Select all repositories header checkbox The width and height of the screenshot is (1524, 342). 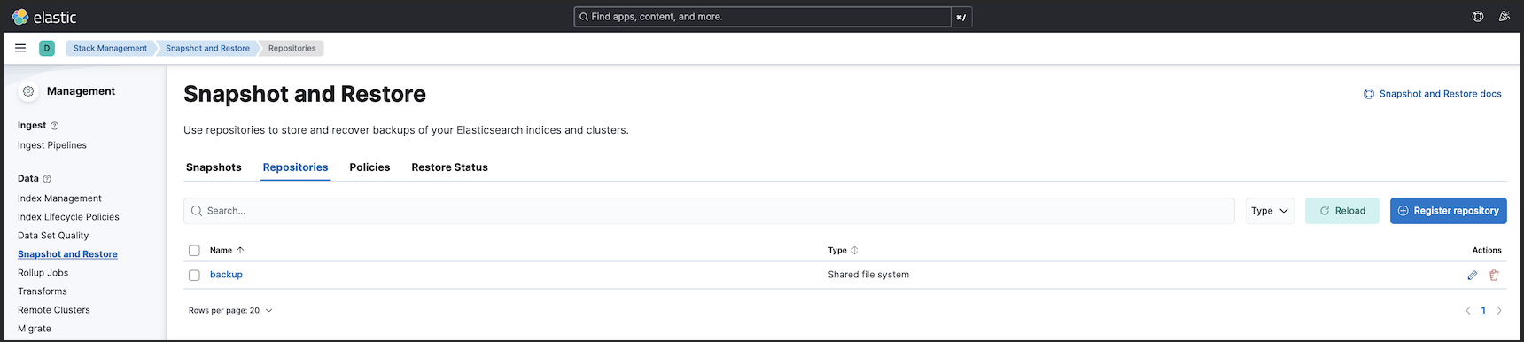[x=194, y=251]
